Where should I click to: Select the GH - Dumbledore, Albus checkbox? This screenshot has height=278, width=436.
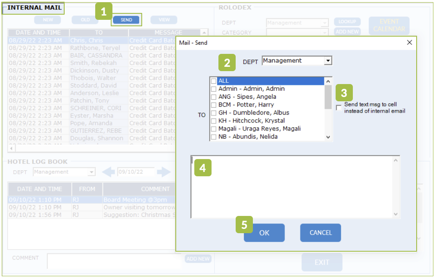click(x=214, y=113)
